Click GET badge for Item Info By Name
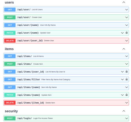 point(10,87)
